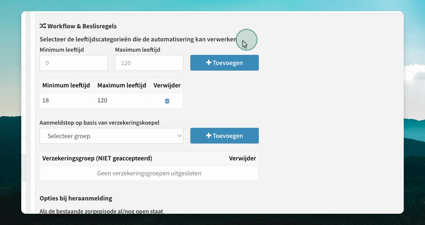Click the shuffle icon beside Workflow heading
425x225 pixels.
43,26
